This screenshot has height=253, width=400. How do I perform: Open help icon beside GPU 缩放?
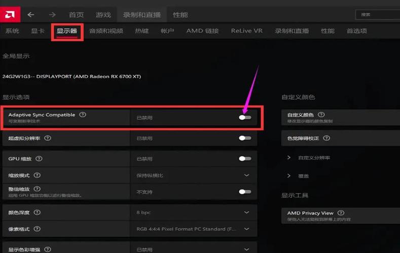point(39,158)
